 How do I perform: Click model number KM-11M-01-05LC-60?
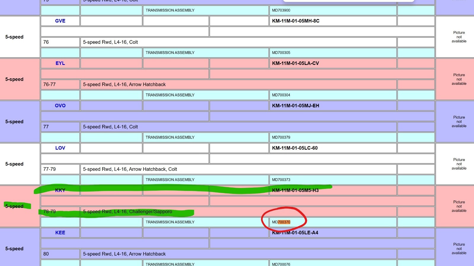click(x=295, y=148)
